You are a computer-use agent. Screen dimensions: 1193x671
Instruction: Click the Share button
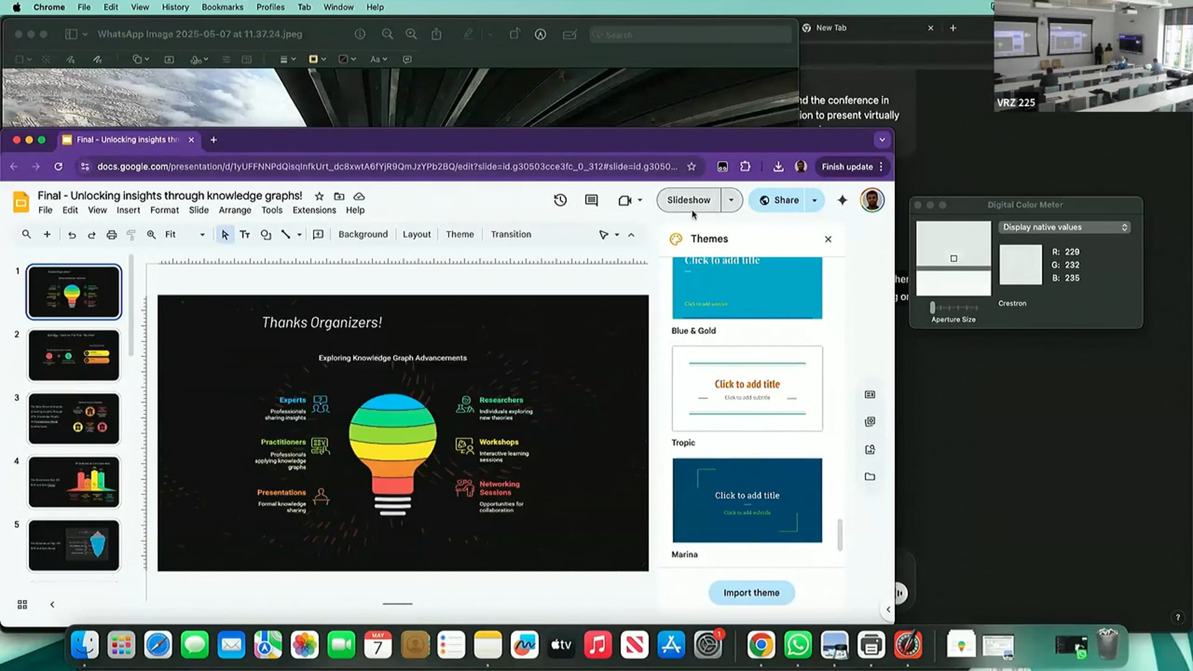[779, 200]
